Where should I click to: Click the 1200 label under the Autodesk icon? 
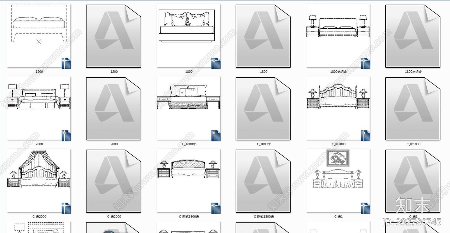point(114,71)
